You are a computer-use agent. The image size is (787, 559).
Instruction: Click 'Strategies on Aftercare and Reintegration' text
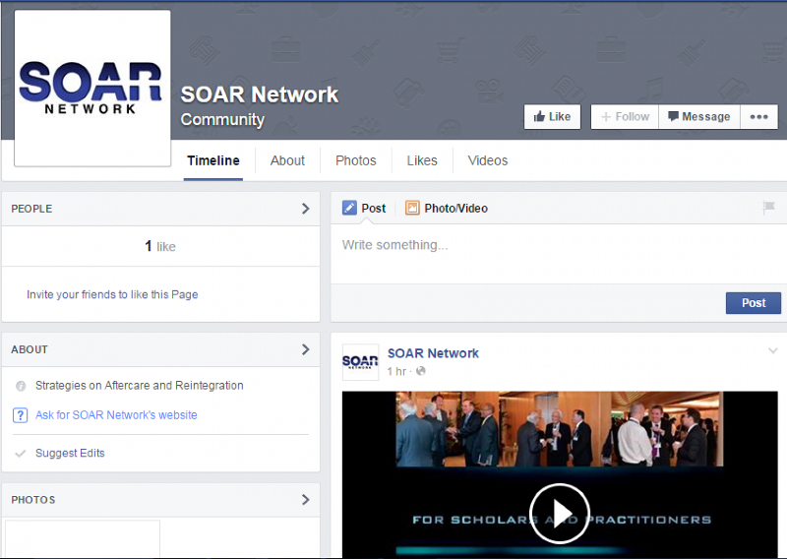139,385
